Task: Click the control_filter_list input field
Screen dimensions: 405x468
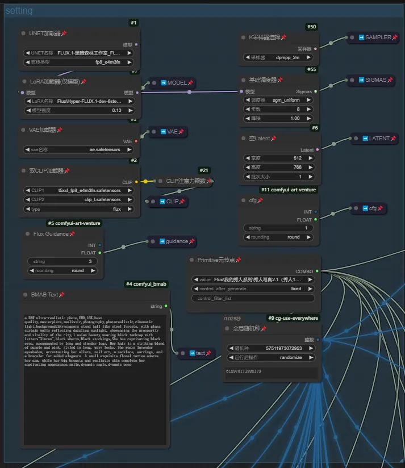Action: (253, 298)
